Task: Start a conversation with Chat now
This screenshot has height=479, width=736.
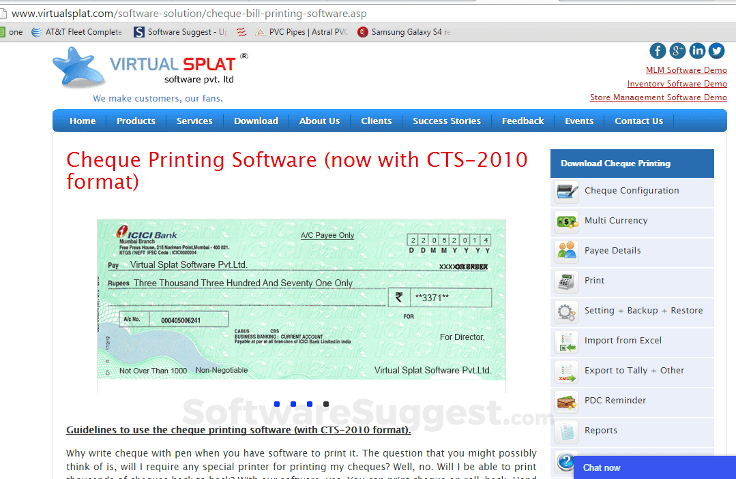Action: pos(601,468)
